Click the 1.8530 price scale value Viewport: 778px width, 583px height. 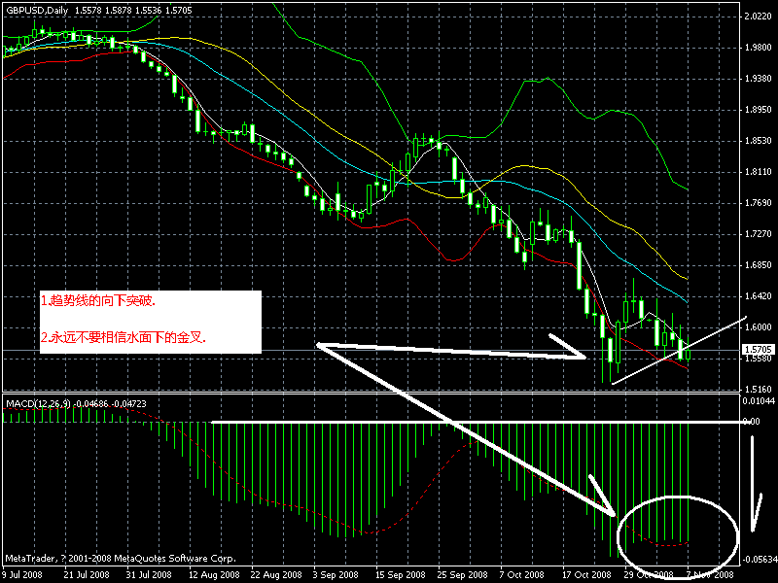click(x=758, y=141)
